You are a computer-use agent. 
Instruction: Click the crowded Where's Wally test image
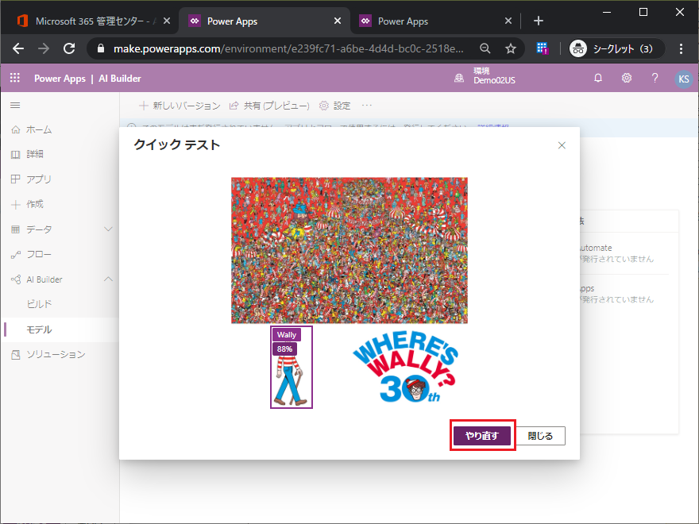[x=349, y=250]
